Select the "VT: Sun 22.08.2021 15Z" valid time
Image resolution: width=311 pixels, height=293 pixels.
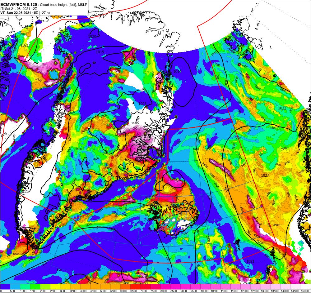(x=19, y=13)
